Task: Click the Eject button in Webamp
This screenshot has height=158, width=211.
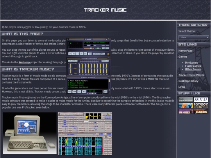Action: click(x=90, y=53)
